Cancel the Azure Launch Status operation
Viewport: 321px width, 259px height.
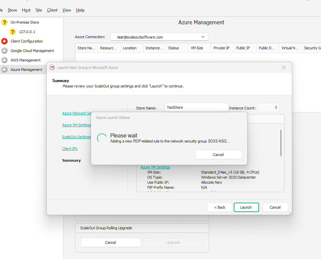(x=219, y=155)
